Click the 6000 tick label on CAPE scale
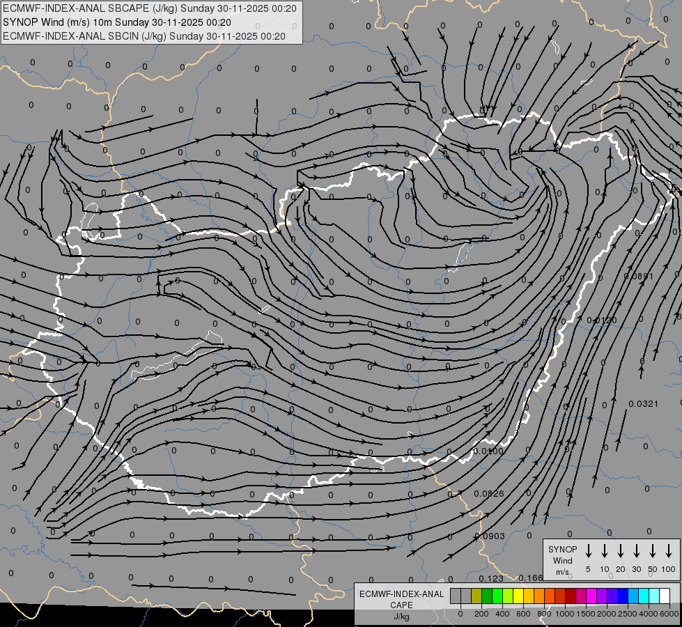 pyautogui.click(x=669, y=614)
